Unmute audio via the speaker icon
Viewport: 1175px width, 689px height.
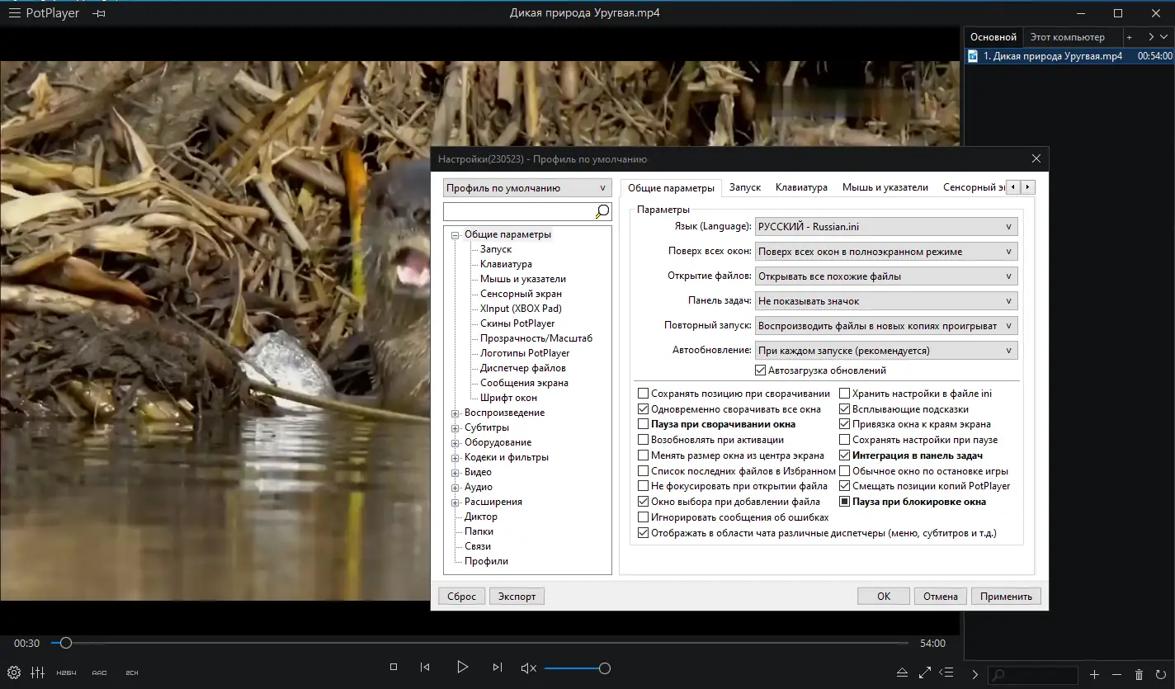(529, 668)
